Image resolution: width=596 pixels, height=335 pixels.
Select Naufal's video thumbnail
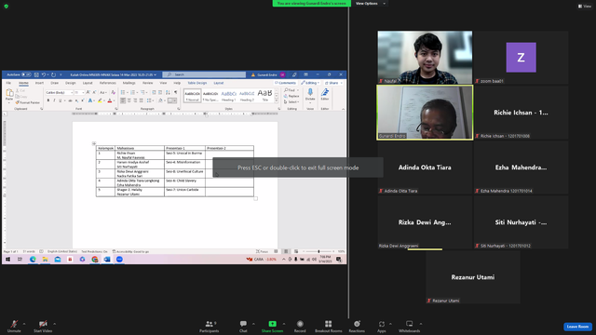425,58
